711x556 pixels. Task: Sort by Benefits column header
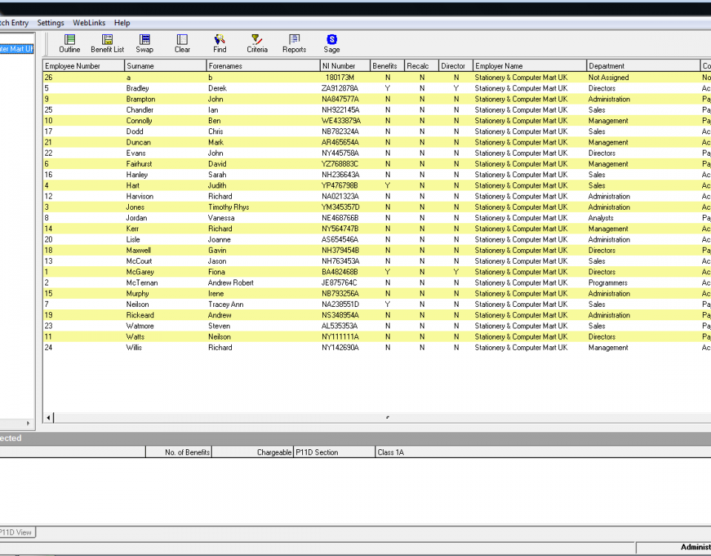pos(387,66)
